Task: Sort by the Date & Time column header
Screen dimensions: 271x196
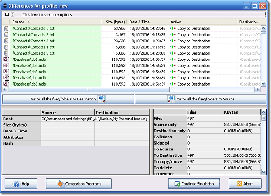Action: (147, 22)
